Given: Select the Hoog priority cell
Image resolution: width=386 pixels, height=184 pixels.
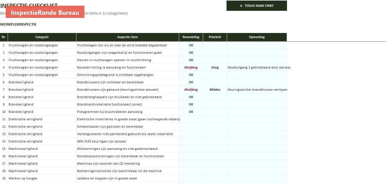Looking at the screenshot, I should pos(215,67).
